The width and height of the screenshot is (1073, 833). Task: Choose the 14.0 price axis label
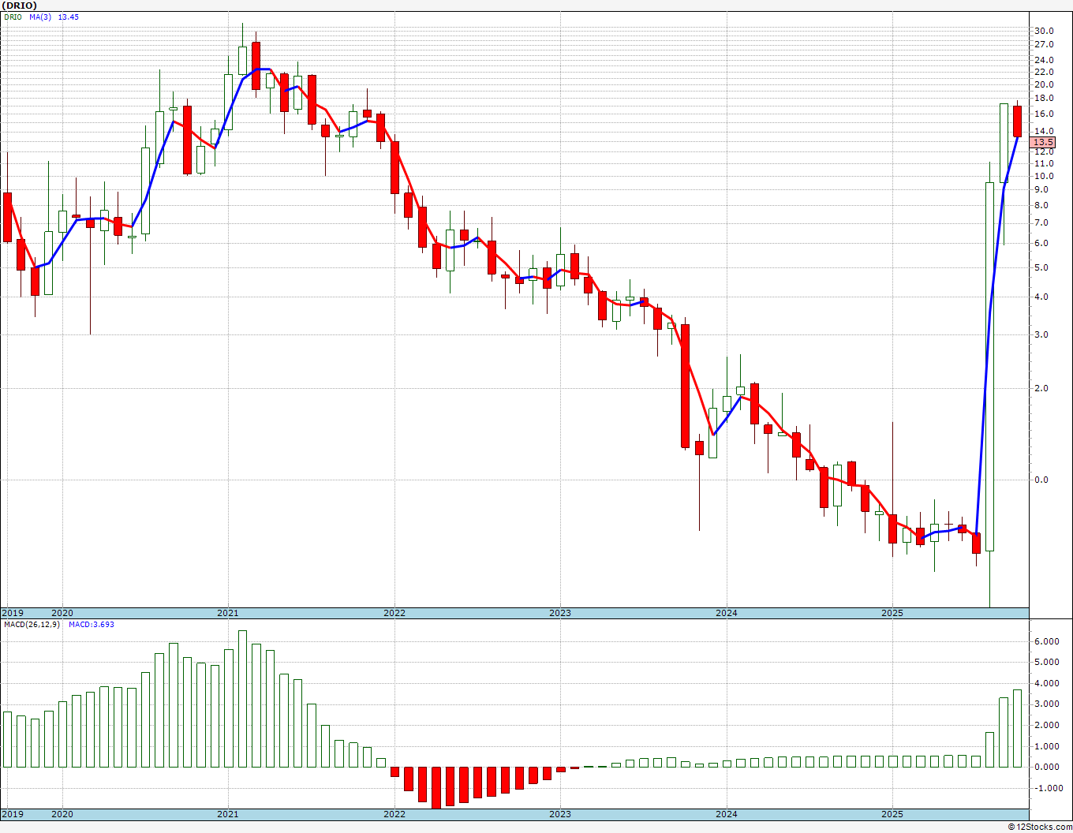coord(1044,131)
